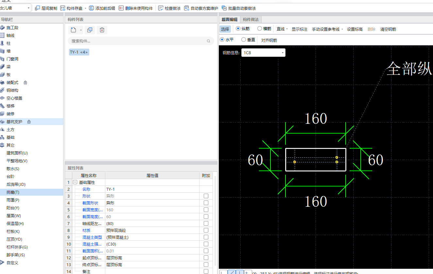This screenshot has height=274, width=433.
Task: Click the 对齐钢筋 button
Action: click(x=269, y=40)
